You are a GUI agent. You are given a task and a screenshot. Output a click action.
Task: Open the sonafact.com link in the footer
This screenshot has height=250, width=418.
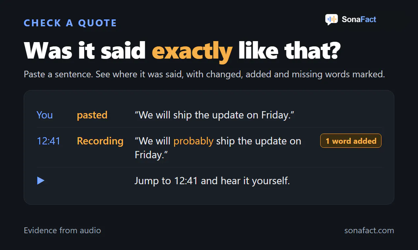369,230
